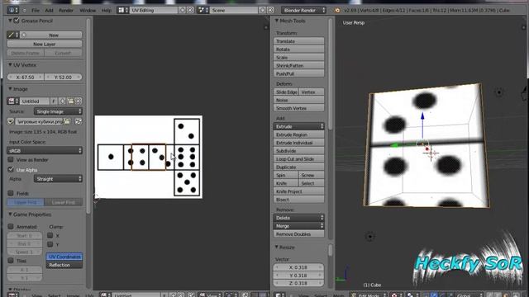The height and width of the screenshot is (297, 529).
Task: Open the Extrude dropdown menu
Action: [299, 126]
